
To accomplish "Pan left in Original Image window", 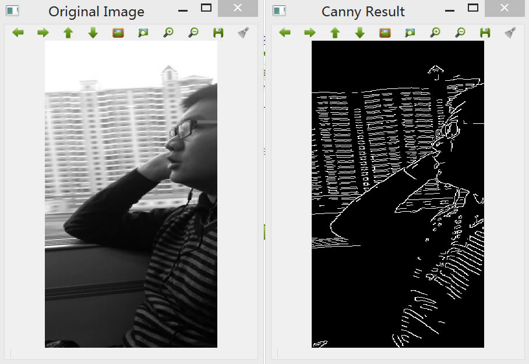I will click(x=18, y=33).
